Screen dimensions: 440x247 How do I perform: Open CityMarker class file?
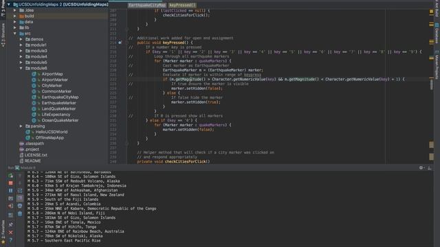tap(52, 85)
